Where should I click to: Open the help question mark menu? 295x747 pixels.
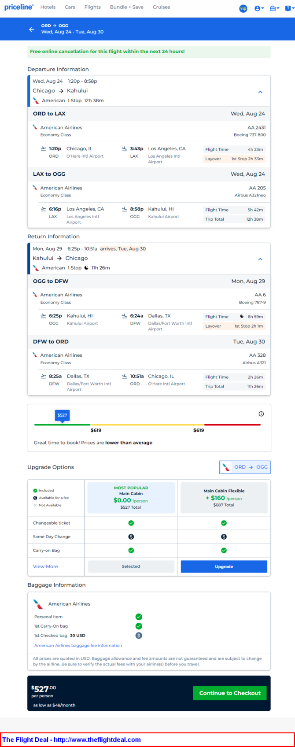click(x=289, y=8)
